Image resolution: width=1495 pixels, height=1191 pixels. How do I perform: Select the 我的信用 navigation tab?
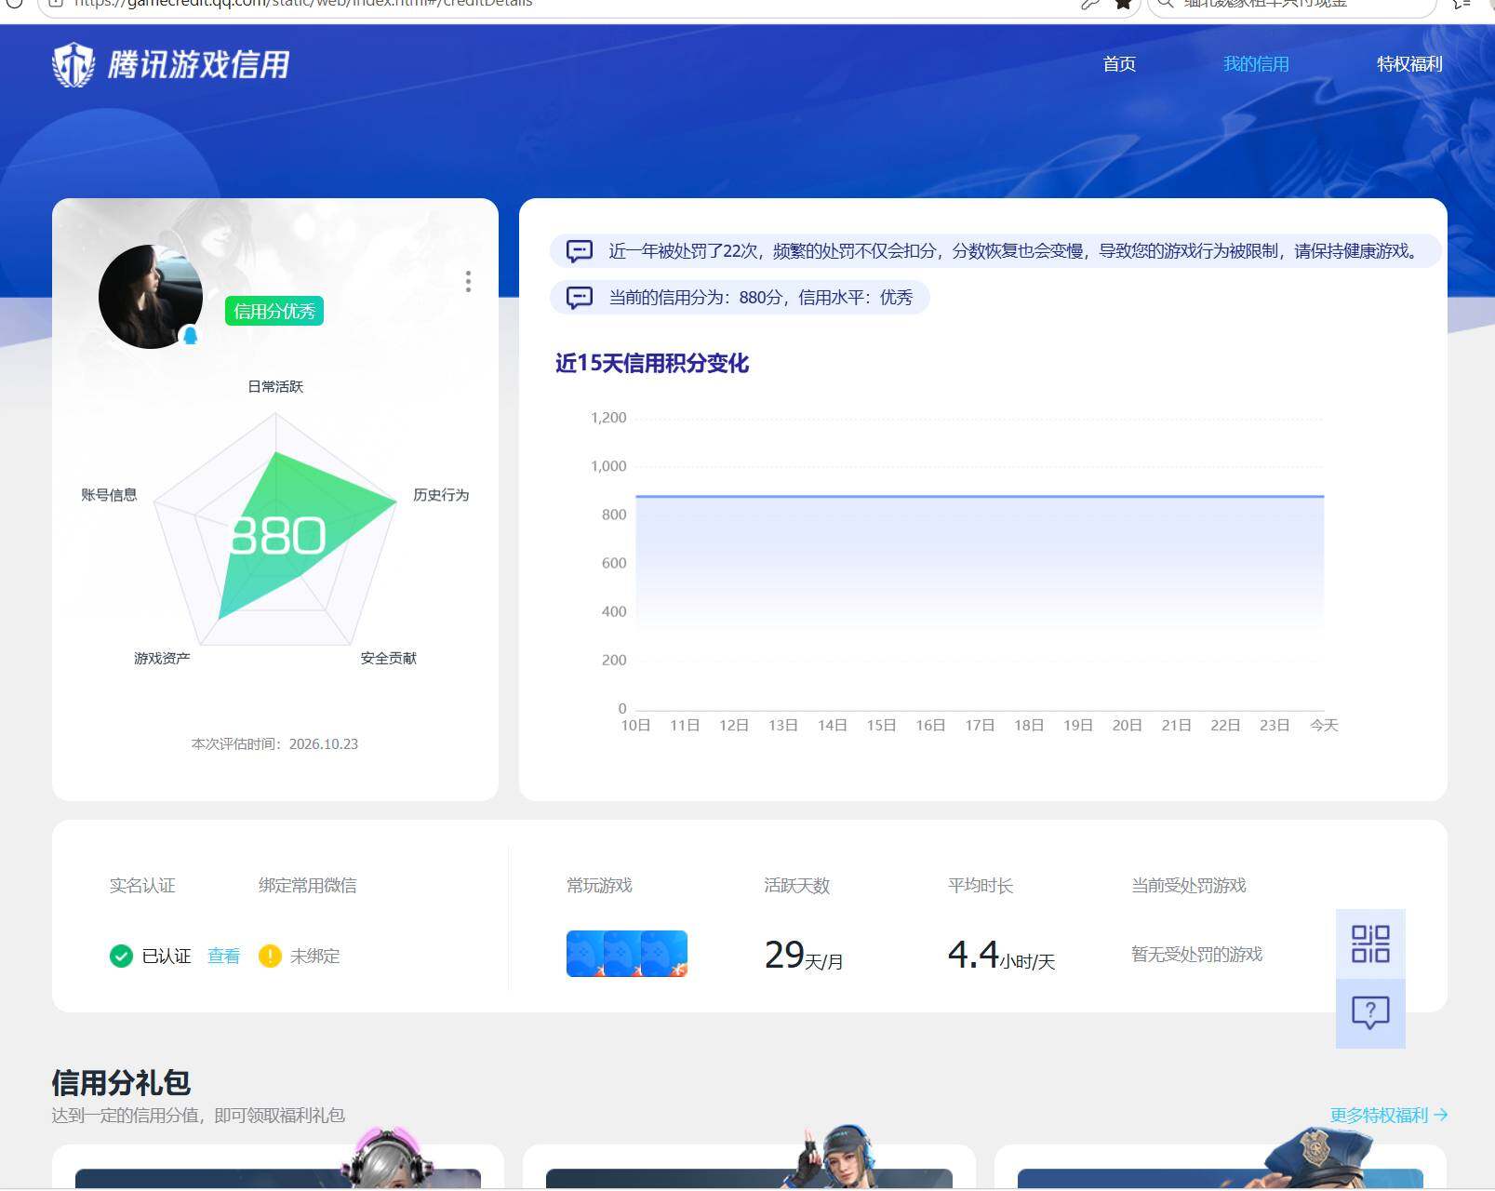(x=1256, y=64)
